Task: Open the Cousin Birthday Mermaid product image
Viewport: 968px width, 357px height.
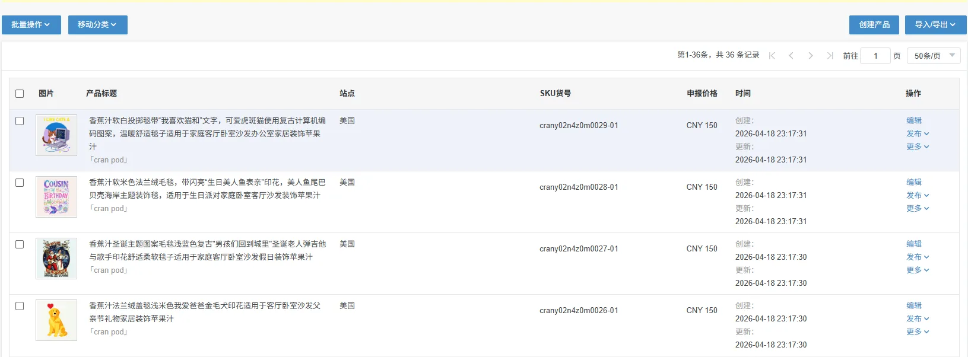Action: pos(56,197)
